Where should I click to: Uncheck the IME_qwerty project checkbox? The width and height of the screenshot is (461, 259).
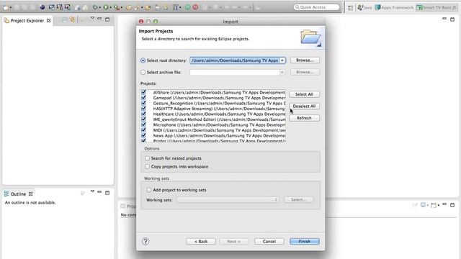143,119
